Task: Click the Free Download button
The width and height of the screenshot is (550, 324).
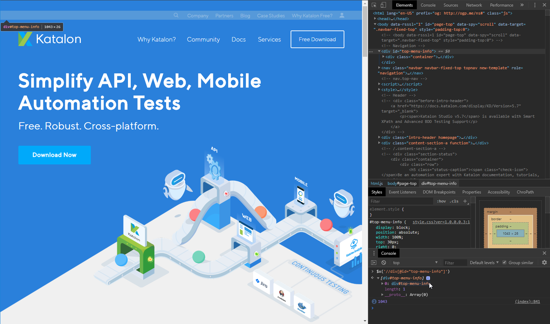Action: coord(317,39)
